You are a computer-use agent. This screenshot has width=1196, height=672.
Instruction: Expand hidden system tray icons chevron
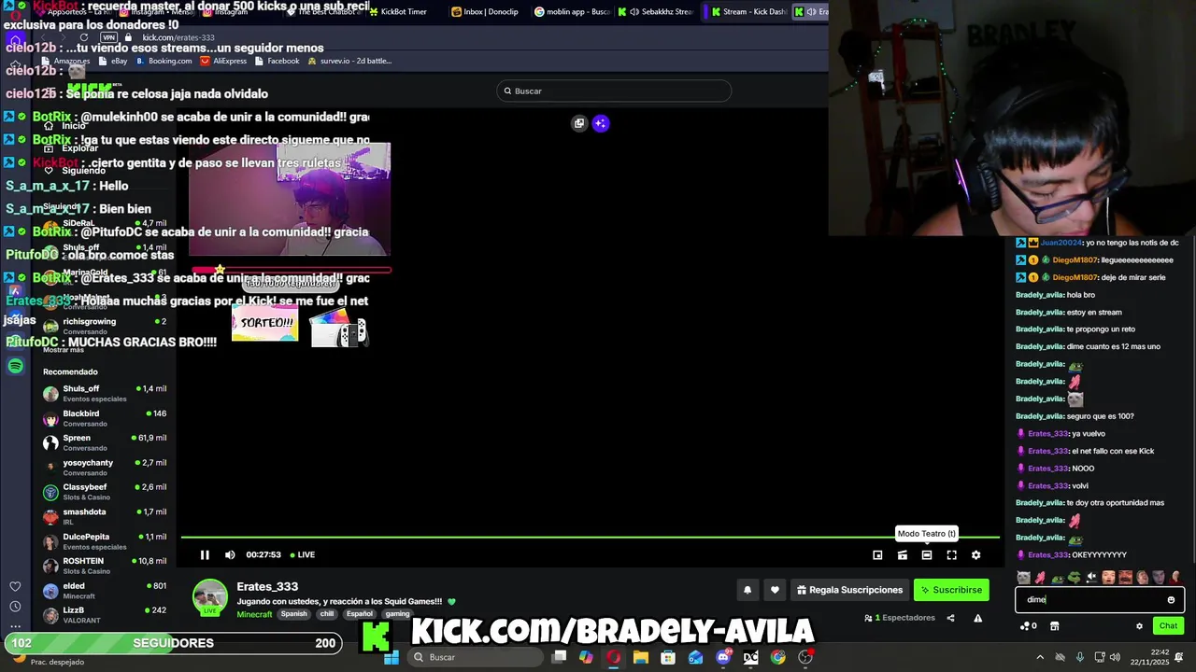(1040, 657)
